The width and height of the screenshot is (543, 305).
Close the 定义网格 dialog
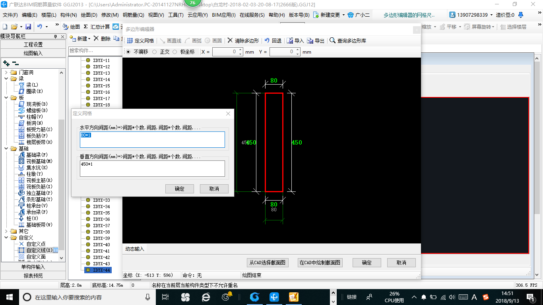pyautogui.click(x=228, y=114)
